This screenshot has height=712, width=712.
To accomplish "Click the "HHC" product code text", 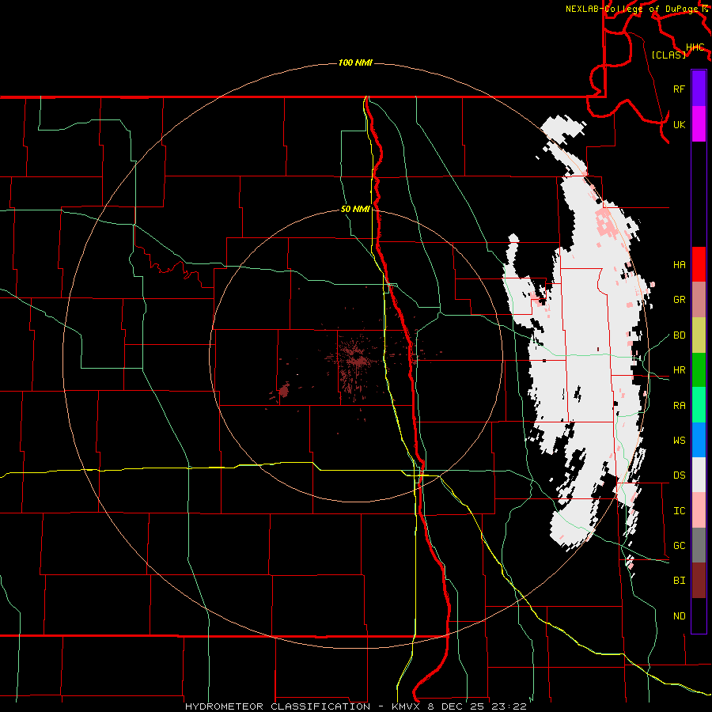I will [695, 47].
